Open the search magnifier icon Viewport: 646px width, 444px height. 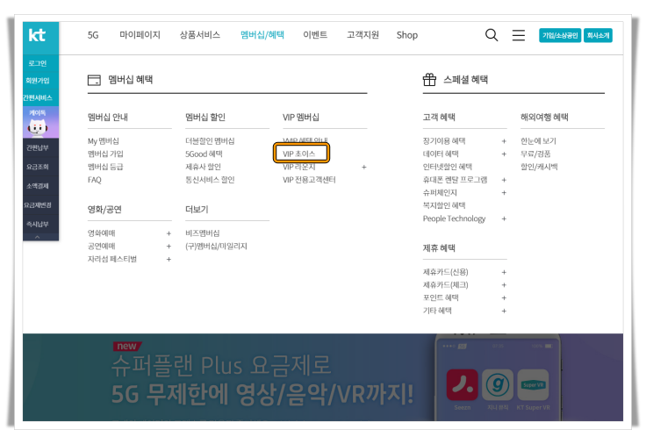click(x=492, y=35)
